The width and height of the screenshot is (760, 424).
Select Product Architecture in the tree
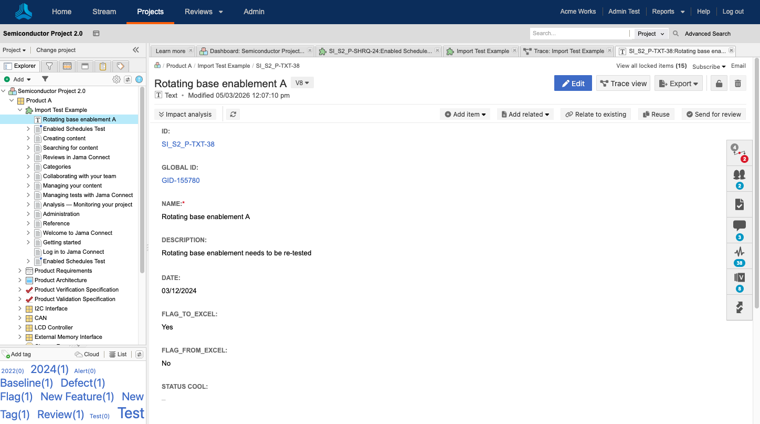point(61,280)
